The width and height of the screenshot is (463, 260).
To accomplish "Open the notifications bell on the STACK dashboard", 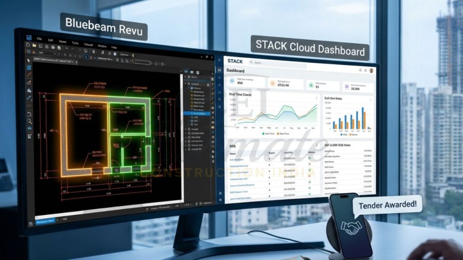I will (366, 71).
